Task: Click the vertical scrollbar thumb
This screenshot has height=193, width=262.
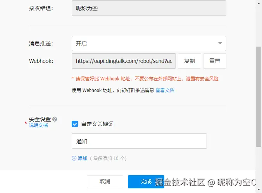Action: tap(259, 97)
